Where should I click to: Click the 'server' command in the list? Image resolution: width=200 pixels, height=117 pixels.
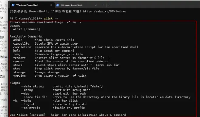click(x=19, y=62)
